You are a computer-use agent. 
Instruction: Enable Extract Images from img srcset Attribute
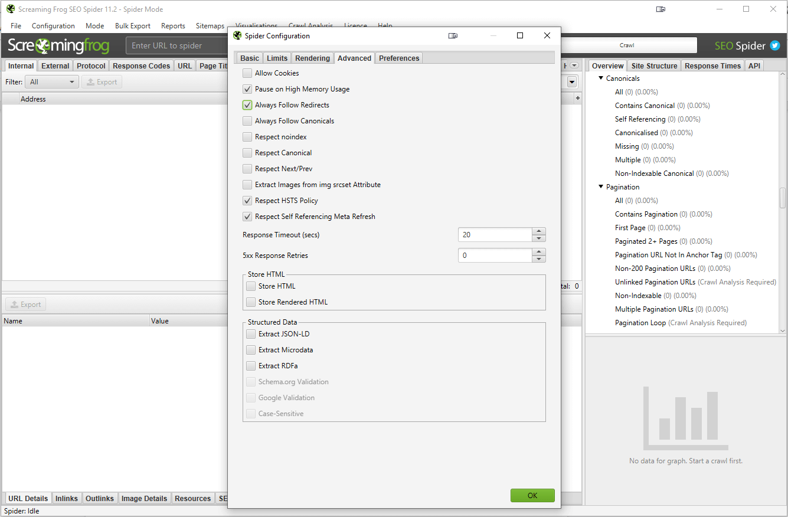pyautogui.click(x=247, y=185)
